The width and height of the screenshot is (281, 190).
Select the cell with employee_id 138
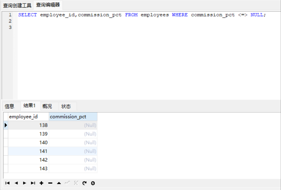28,125
